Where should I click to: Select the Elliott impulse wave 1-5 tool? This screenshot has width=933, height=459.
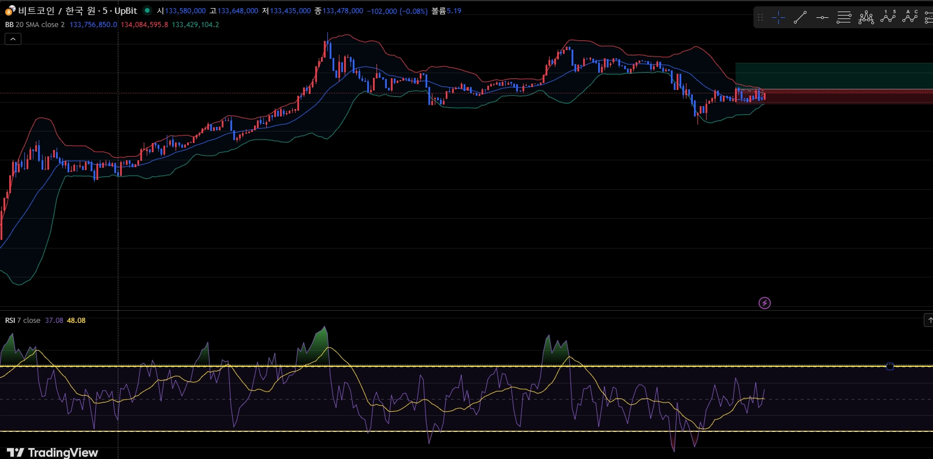click(x=888, y=17)
